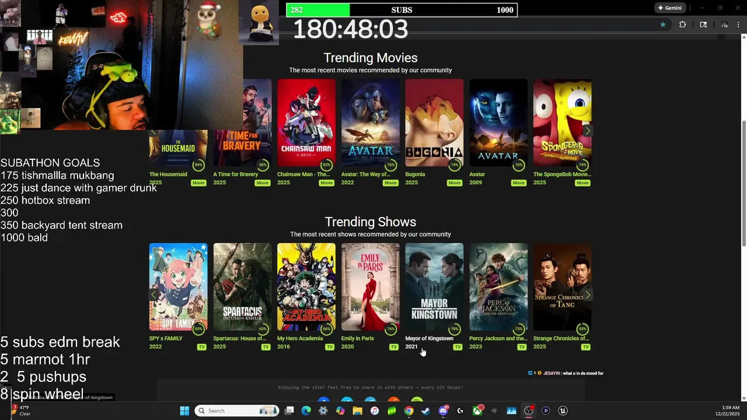Viewport: 747px width, 420px height.
Task: Open the Percy Jackson show poster
Action: pyautogui.click(x=498, y=287)
